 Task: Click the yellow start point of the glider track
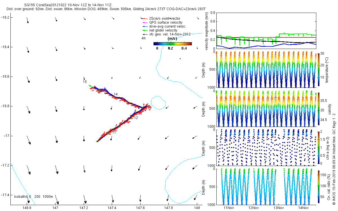tap(97, 142)
